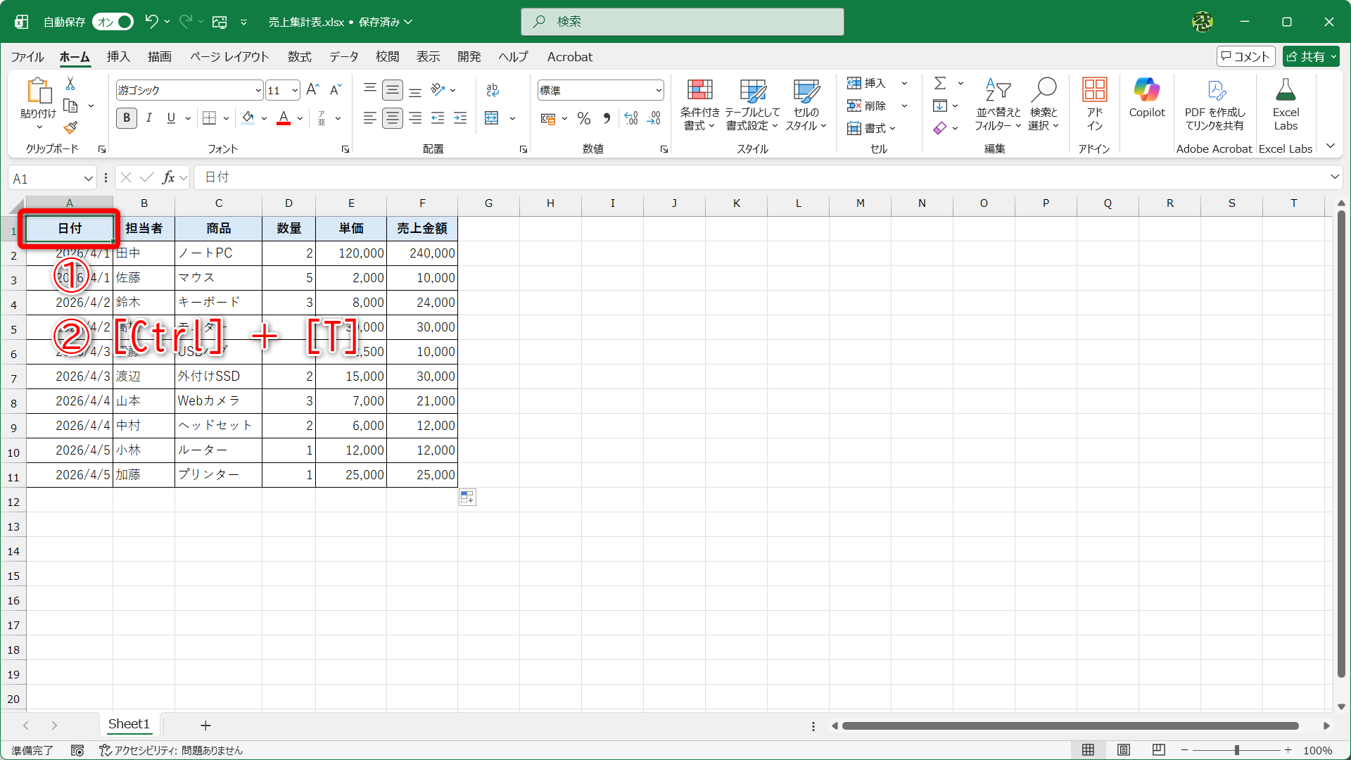Click the コメント button
This screenshot has height=760, width=1351.
click(1245, 56)
